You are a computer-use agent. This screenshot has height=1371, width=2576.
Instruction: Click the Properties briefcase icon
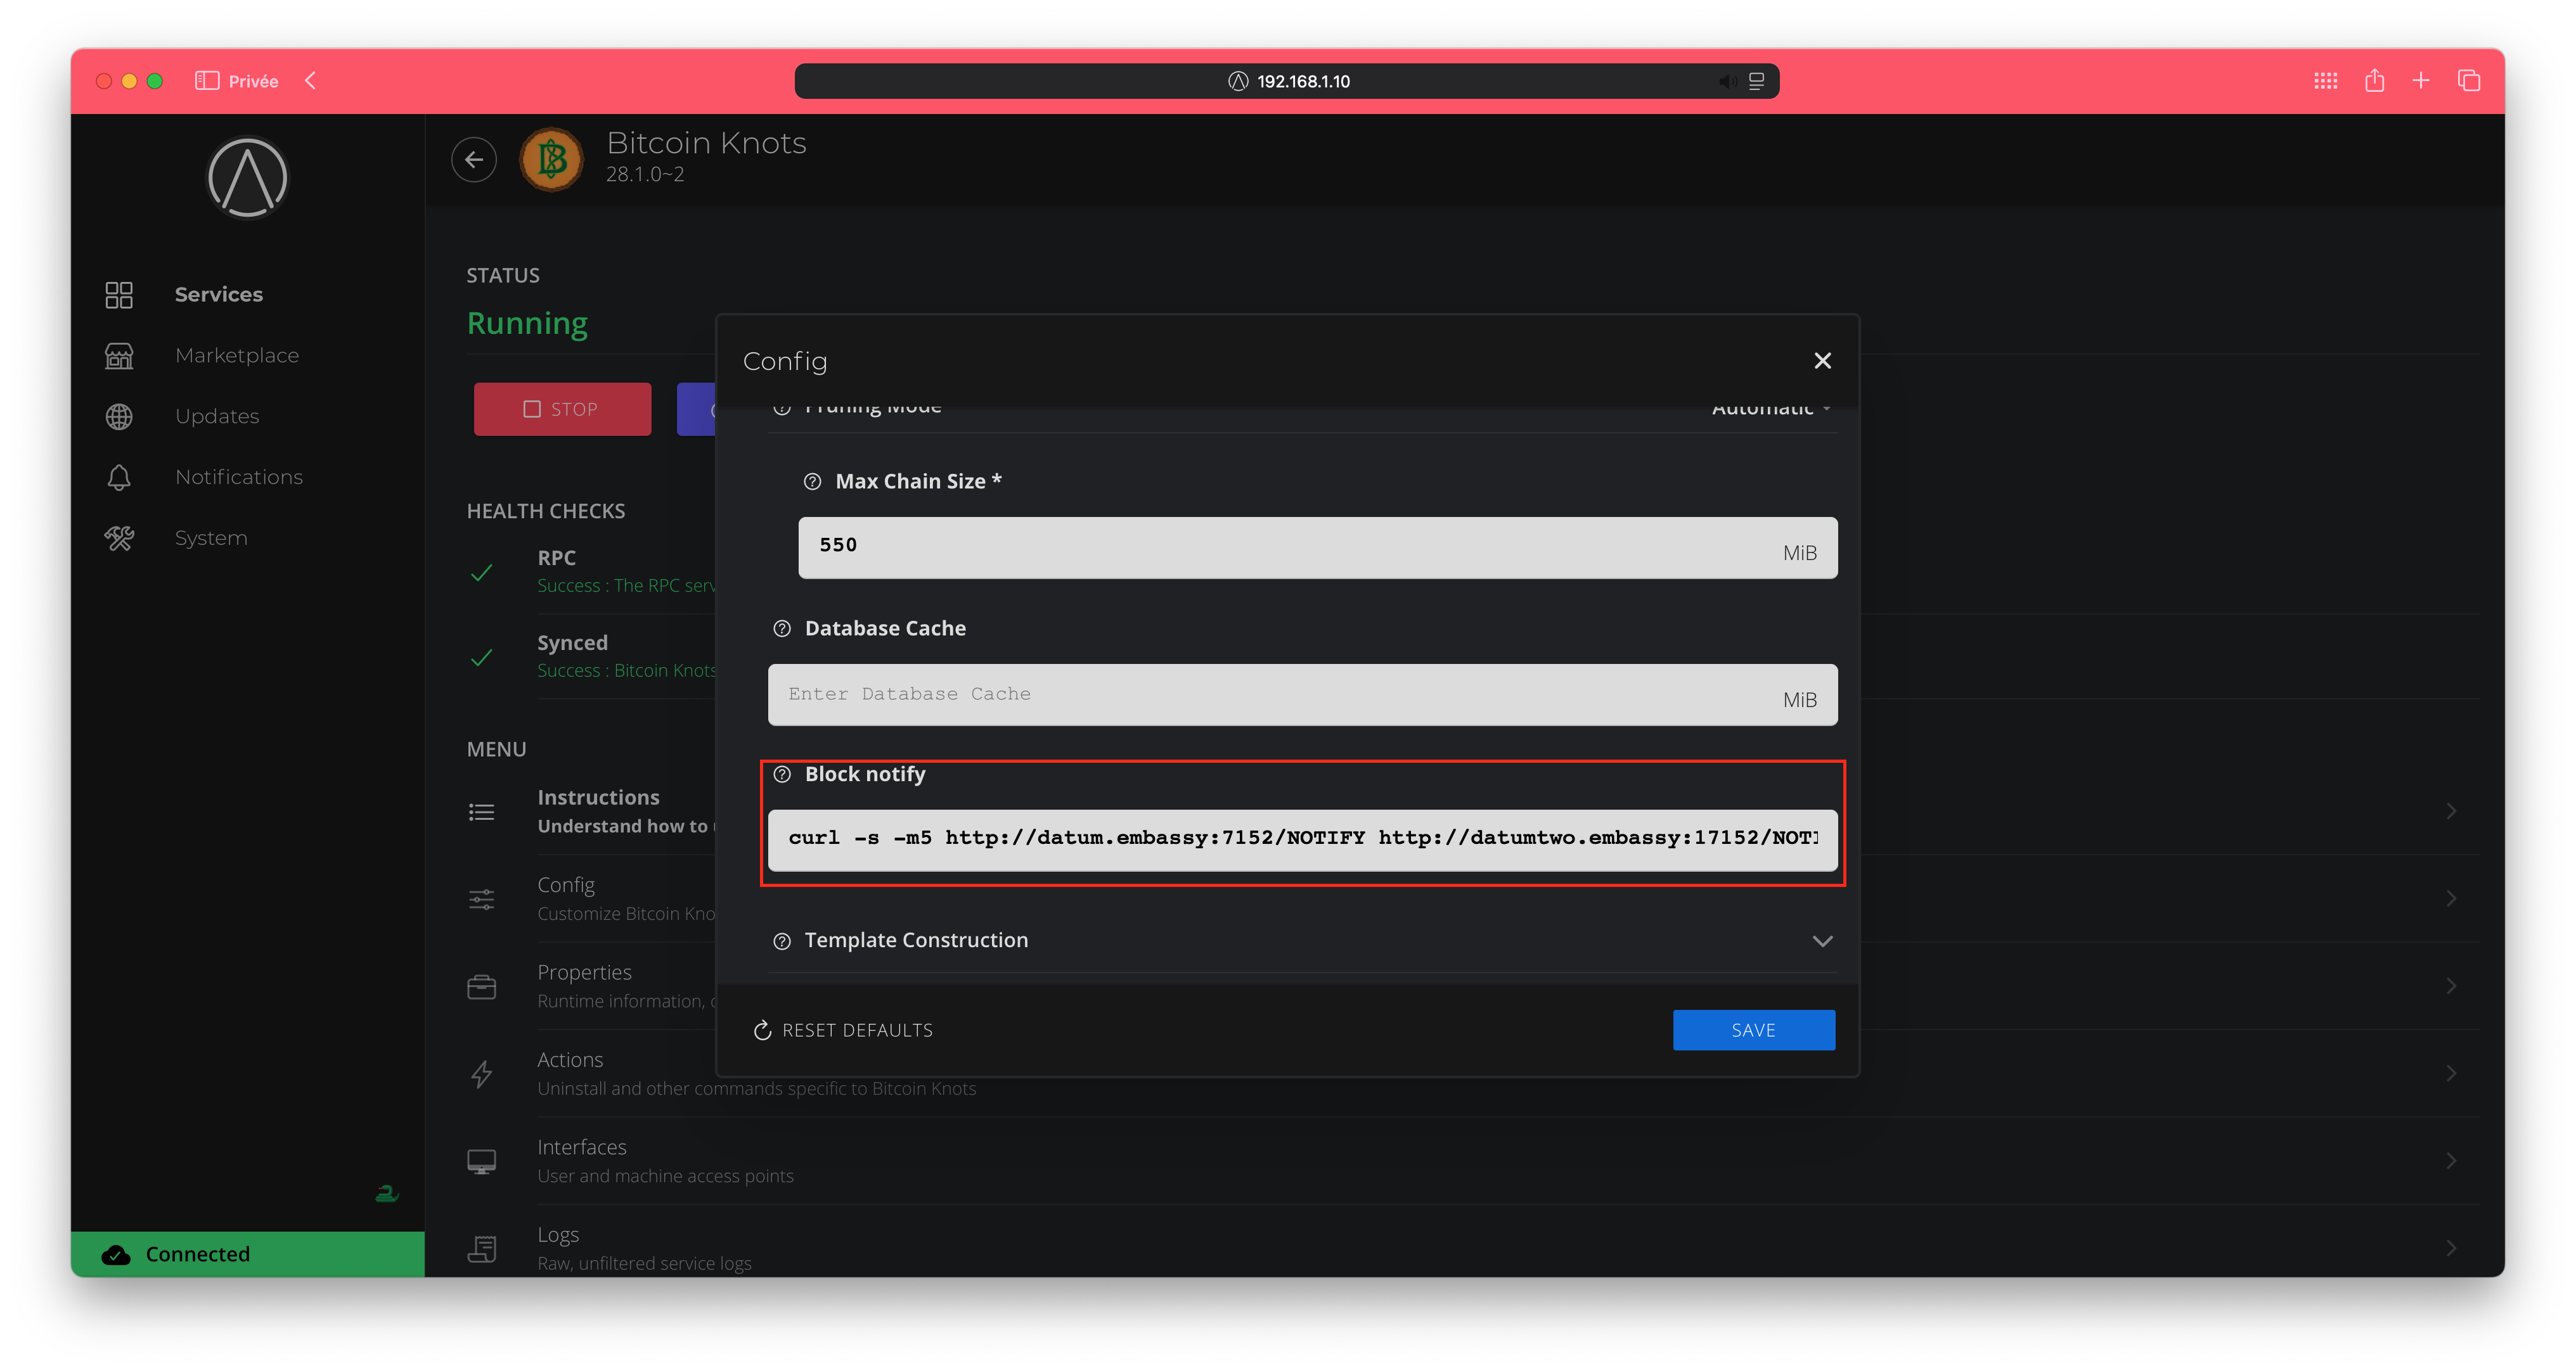coord(481,986)
